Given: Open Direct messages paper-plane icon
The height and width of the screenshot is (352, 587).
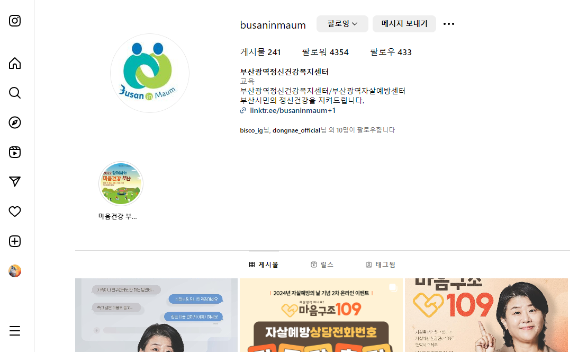Looking at the screenshot, I should click(15, 182).
